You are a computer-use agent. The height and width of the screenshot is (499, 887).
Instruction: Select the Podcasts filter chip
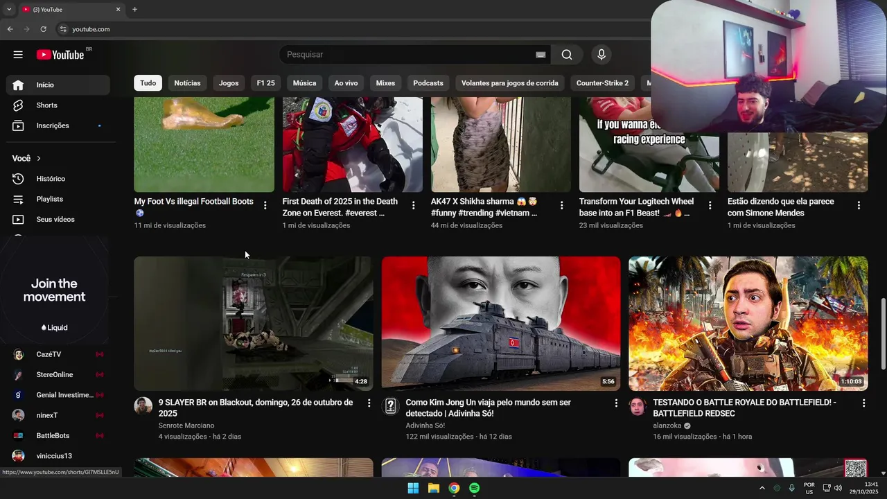(428, 83)
